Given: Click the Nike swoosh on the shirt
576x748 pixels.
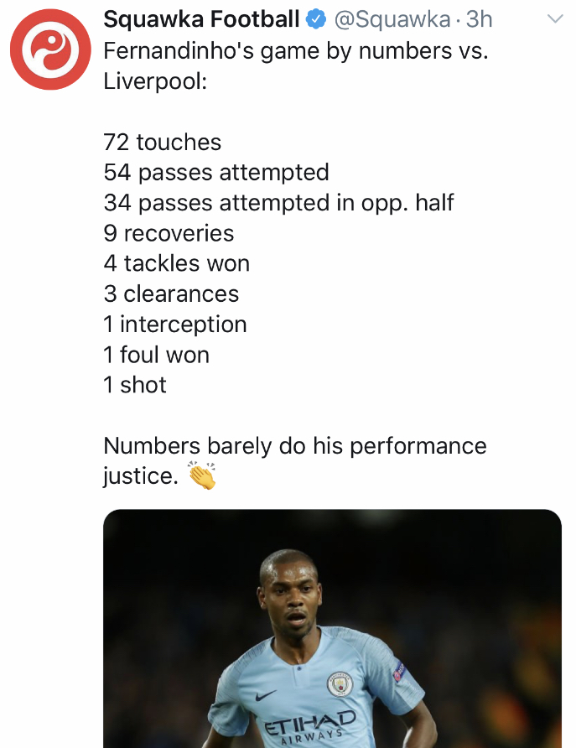Looking at the screenshot, I should point(267,695).
